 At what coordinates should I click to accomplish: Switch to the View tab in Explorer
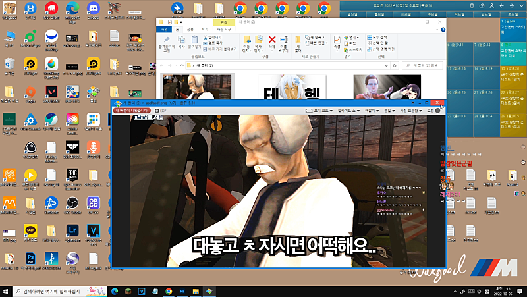[x=205, y=30]
